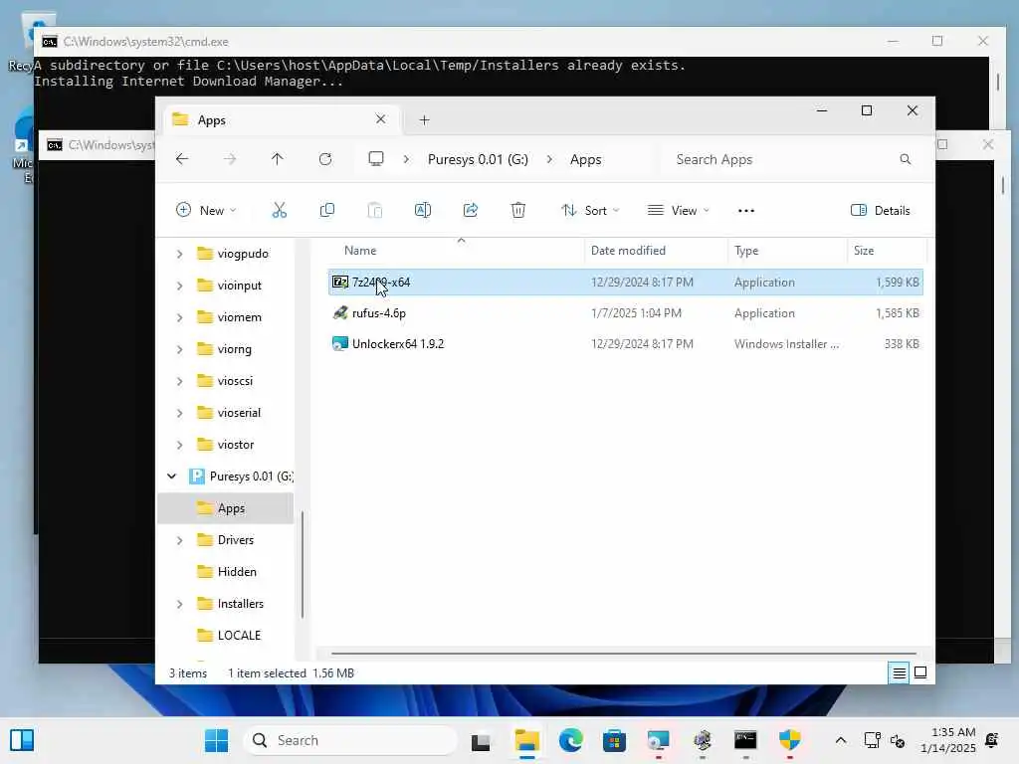Click the This PC monitor icon in address bar
The width and height of the screenshot is (1019, 764).
pos(375,159)
